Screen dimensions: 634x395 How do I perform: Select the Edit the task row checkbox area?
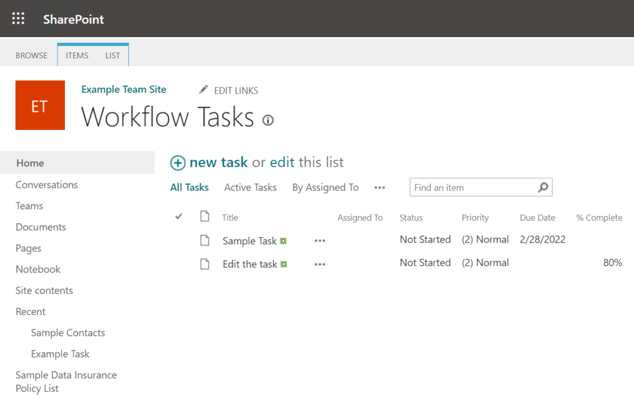(x=178, y=263)
